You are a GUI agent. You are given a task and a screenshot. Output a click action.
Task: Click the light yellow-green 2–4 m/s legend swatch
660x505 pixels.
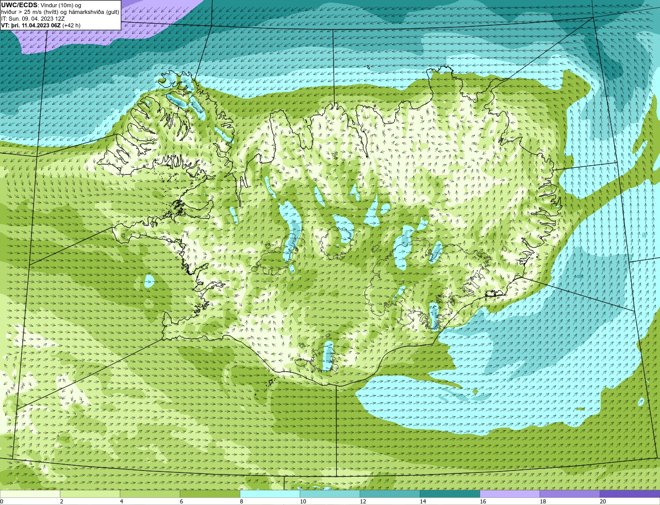(90, 494)
